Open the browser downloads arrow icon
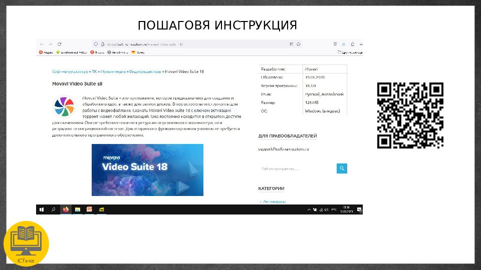This screenshot has width=481, height=270. tap(343, 44)
